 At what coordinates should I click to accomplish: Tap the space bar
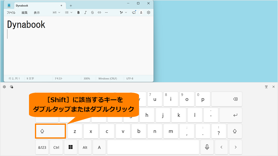click(x=153, y=147)
